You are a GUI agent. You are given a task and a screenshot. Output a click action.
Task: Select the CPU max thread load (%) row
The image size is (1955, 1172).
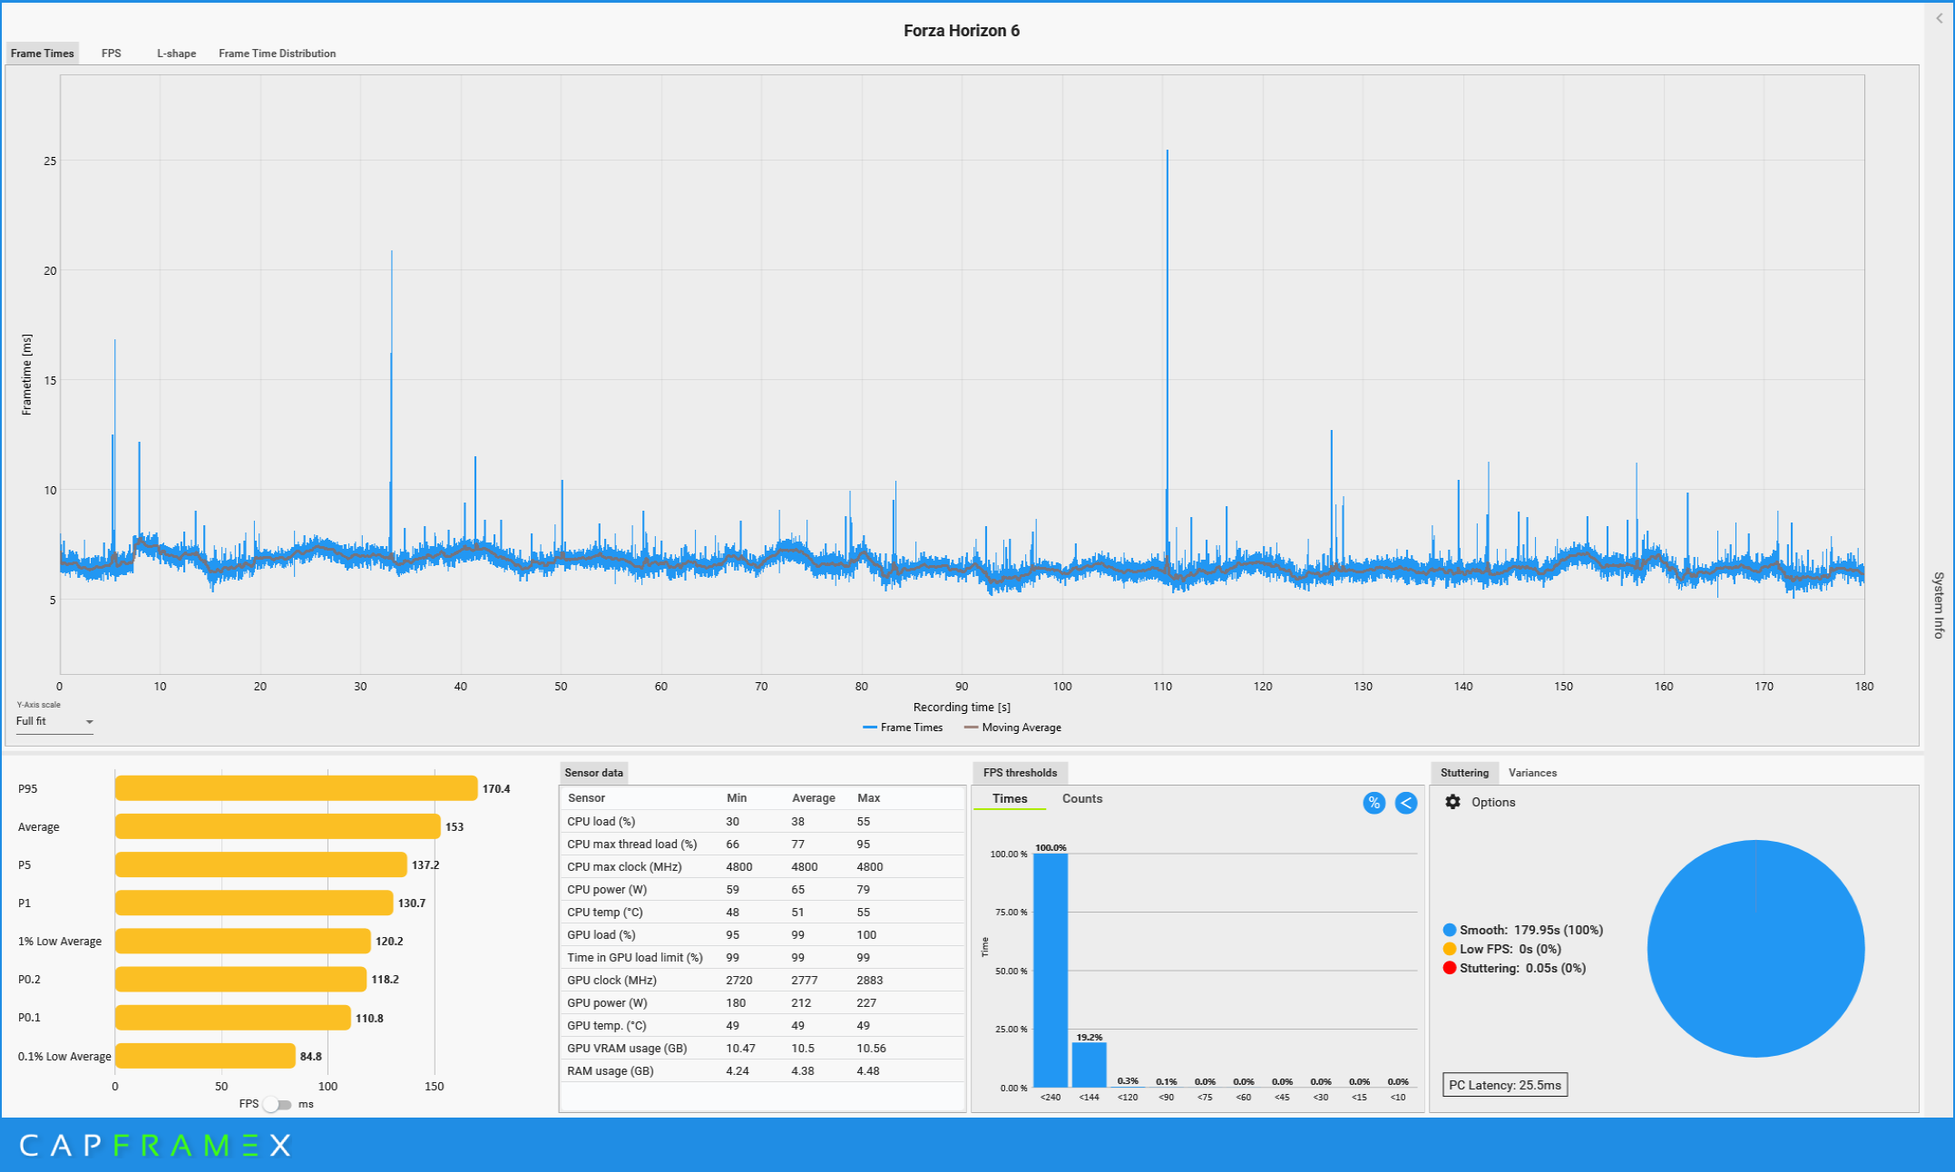(762, 844)
